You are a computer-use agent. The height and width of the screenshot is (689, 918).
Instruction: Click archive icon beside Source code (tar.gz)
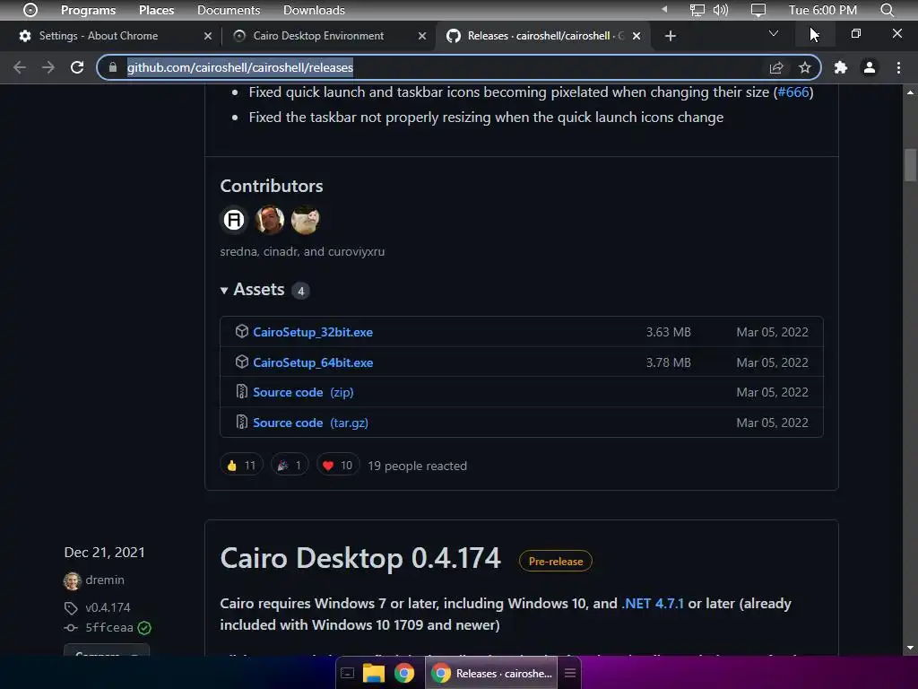(x=241, y=422)
